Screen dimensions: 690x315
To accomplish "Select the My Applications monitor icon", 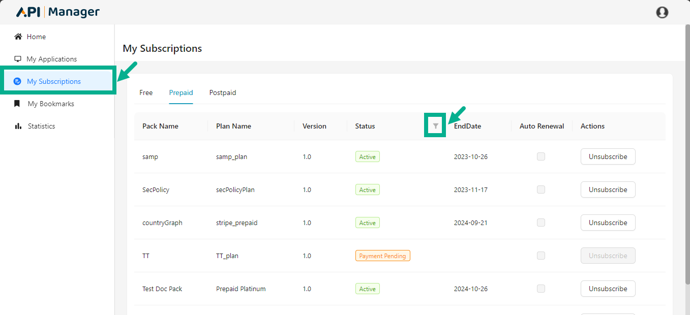I will 18,58.
